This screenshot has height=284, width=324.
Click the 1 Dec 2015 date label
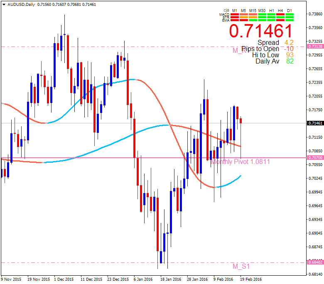pos(64,279)
